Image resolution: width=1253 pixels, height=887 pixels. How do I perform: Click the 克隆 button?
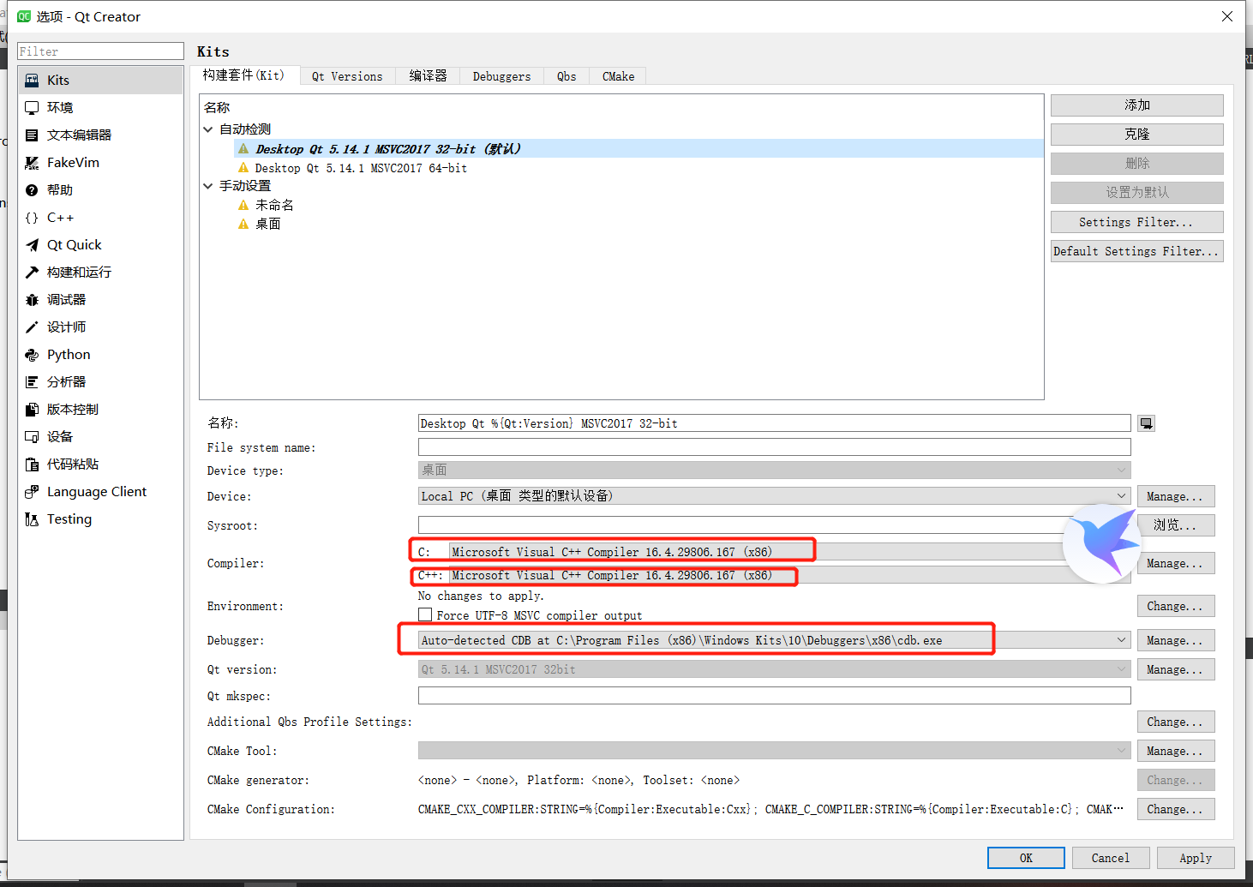[1137, 135]
